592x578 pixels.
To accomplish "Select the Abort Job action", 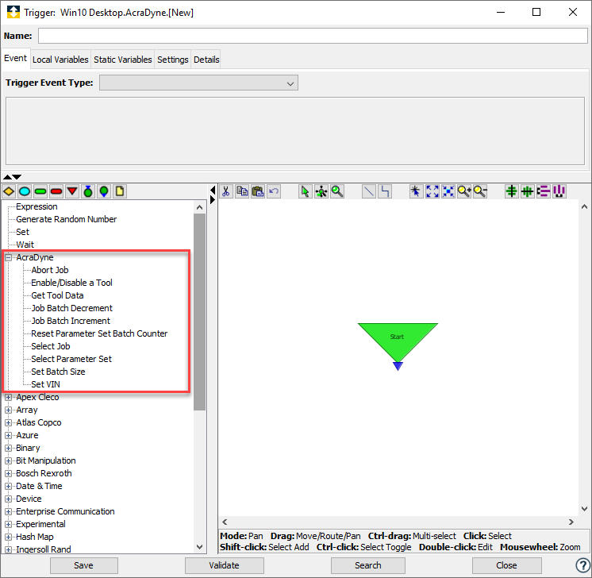I will coord(50,270).
